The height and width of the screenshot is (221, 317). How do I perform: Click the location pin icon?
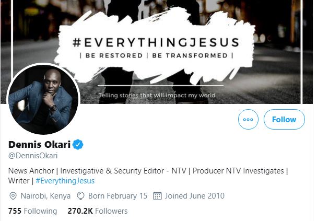click(13, 196)
